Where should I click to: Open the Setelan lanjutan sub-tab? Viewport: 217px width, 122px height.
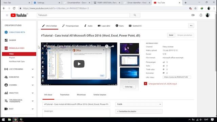click(x=100, y=95)
